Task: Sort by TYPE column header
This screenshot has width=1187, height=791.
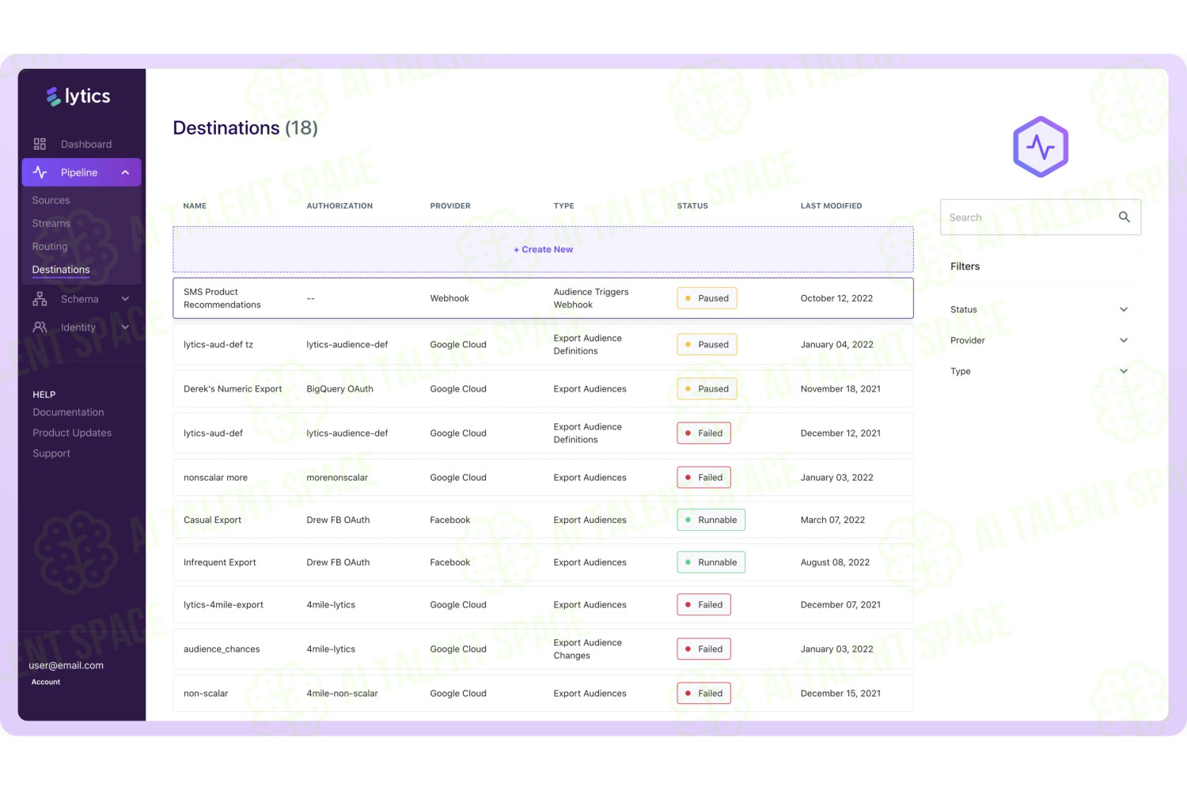Action: tap(563, 206)
